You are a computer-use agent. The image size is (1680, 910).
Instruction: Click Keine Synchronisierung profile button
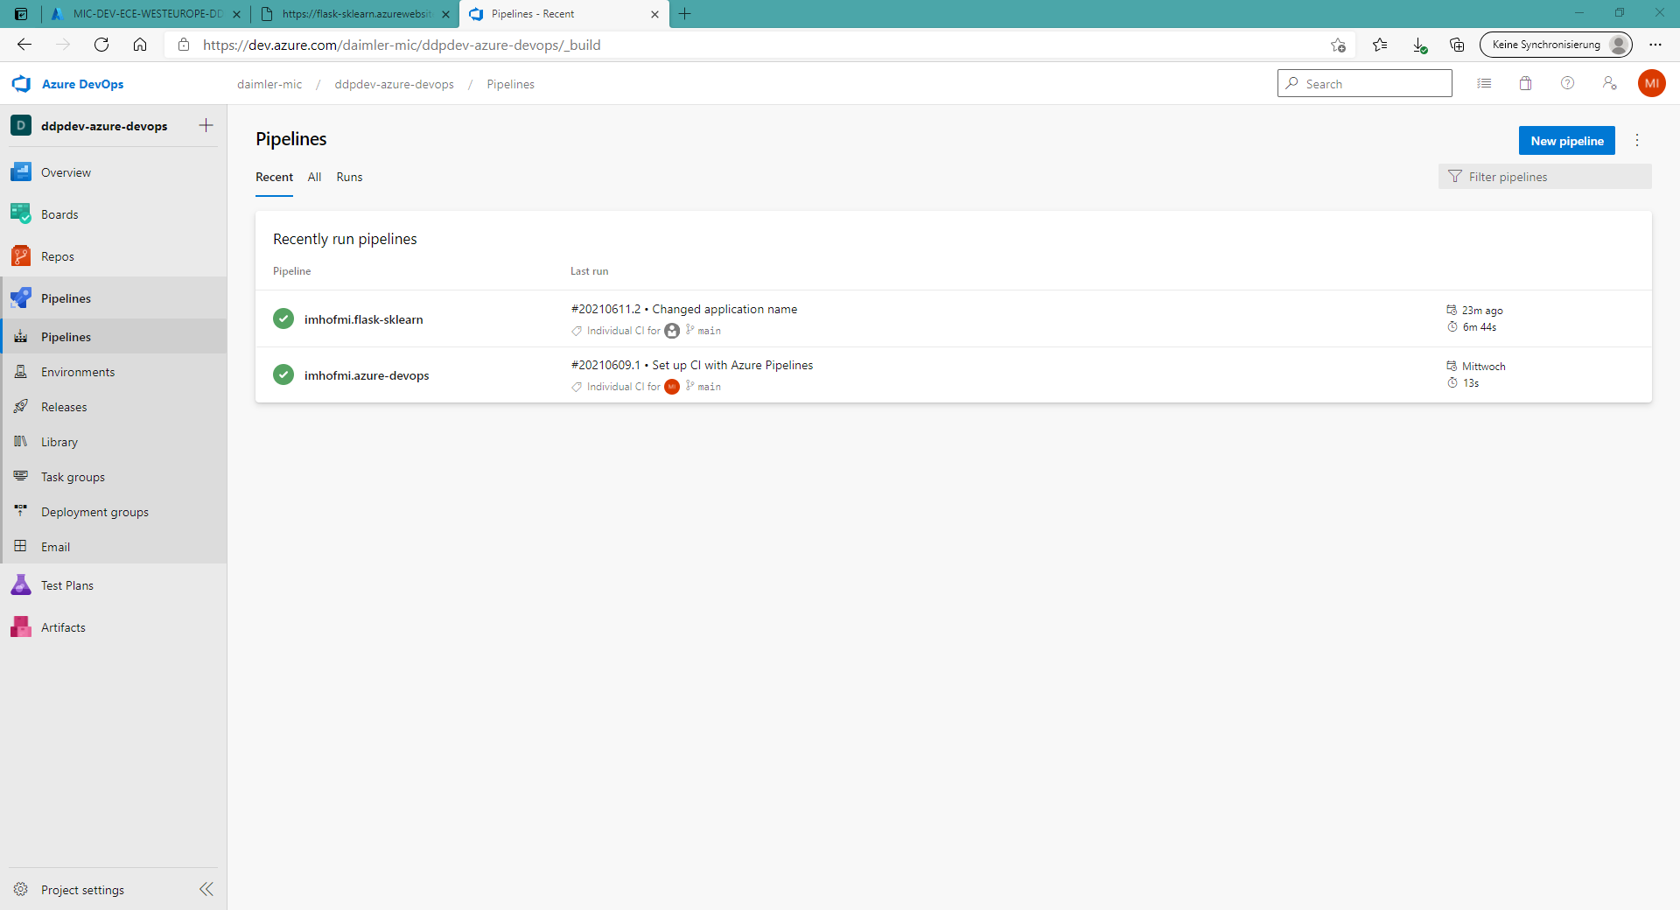1556,45
